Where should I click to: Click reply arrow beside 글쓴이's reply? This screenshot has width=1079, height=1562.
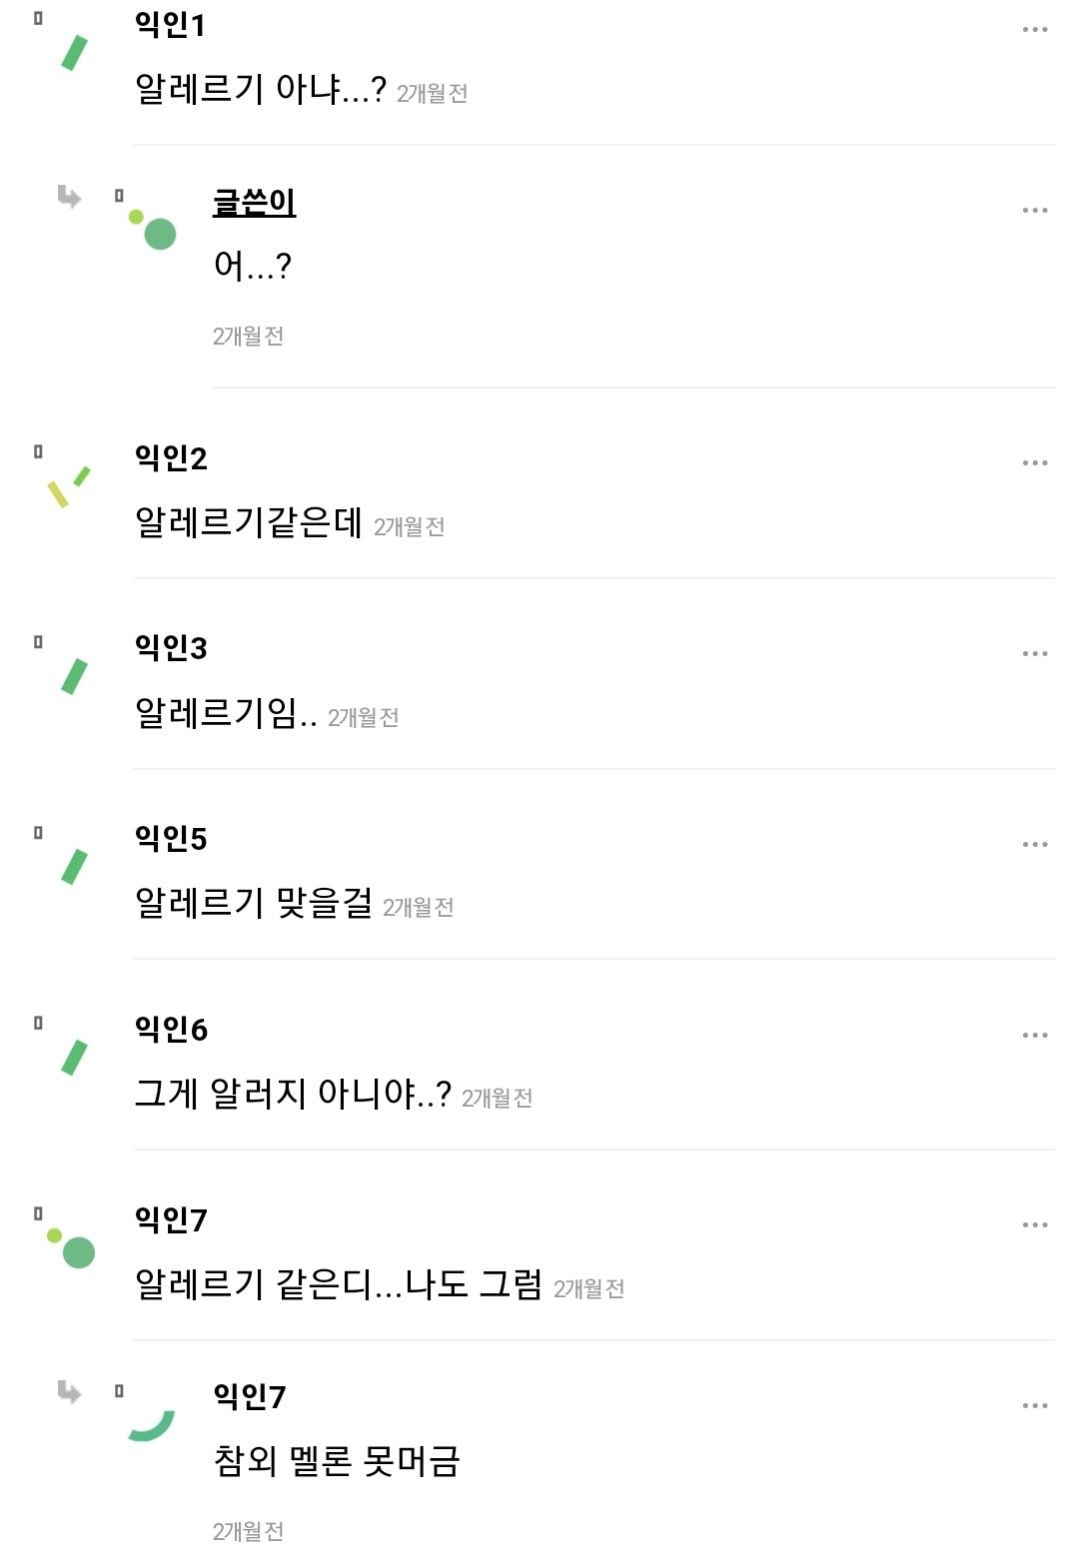pos(69,197)
